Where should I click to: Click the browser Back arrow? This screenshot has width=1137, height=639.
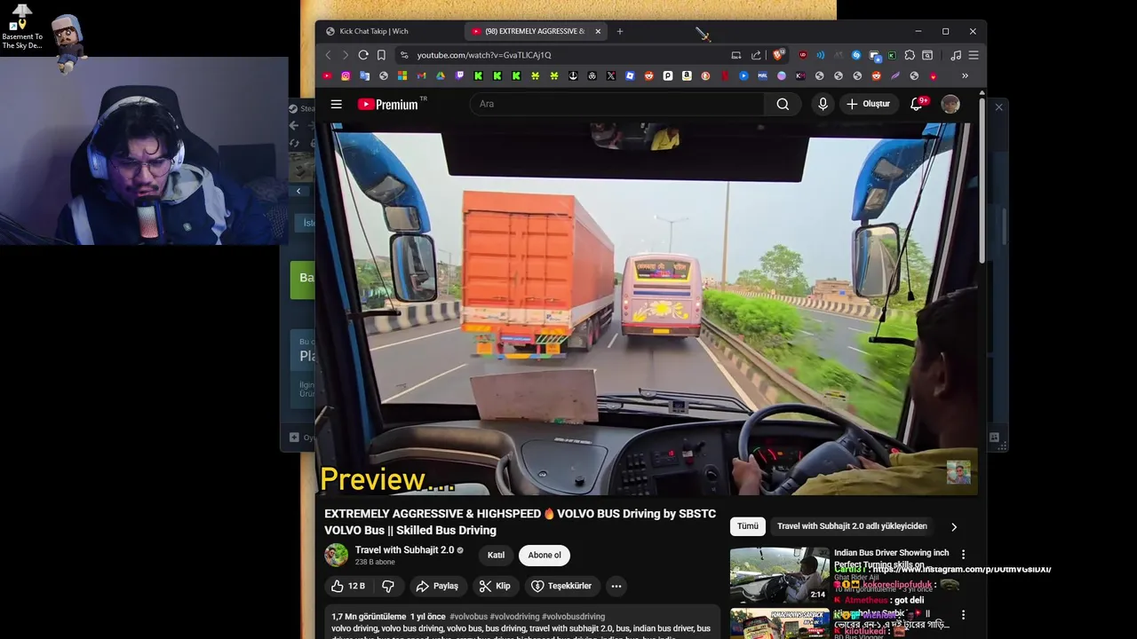[x=328, y=55]
